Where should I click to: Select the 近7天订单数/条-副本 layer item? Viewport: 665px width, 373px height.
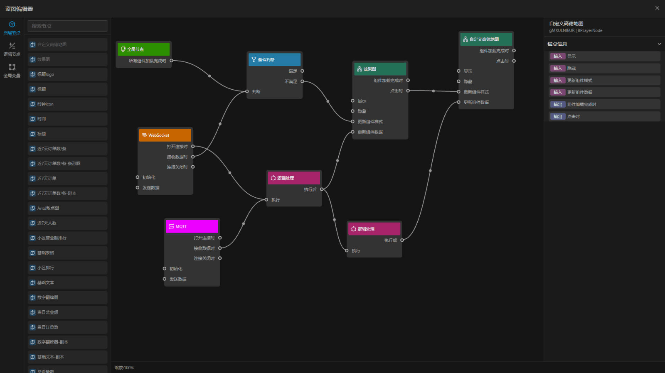tap(67, 194)
